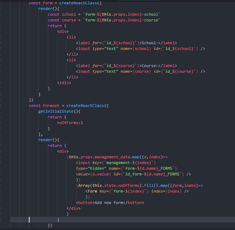Click the 'value={d.value}' attribute
The image size is (235, 230).
[93, 174]
